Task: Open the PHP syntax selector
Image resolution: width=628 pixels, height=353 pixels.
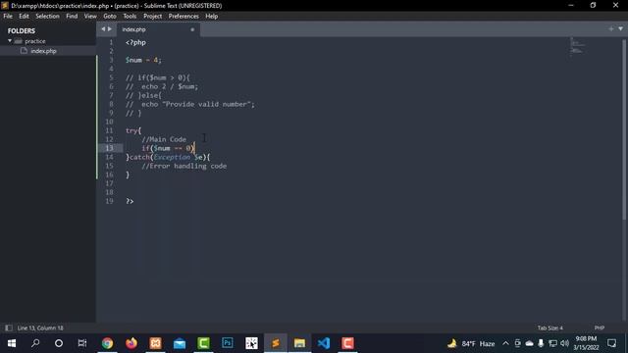Action: pyautogui.click(x=600, y=328)
